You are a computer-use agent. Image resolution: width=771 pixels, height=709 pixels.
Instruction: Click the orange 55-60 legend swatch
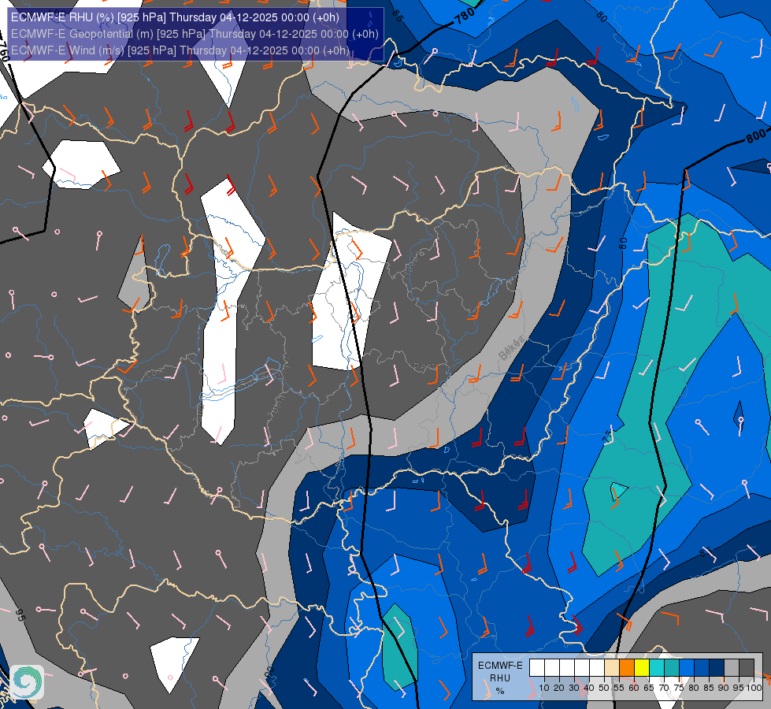(627, 668)
